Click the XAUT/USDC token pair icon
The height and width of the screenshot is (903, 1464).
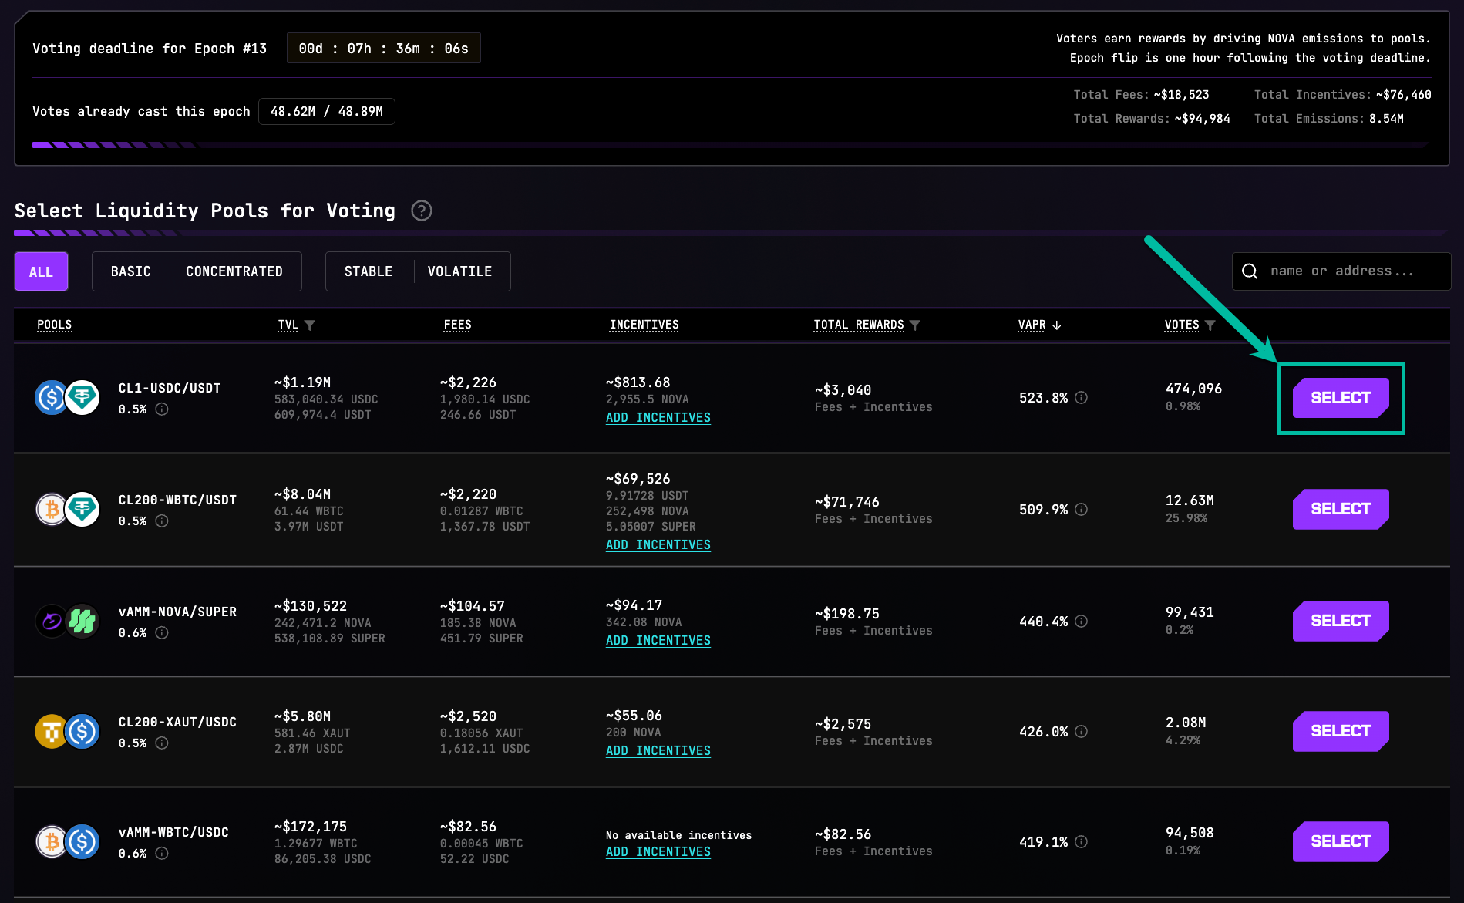[x=67, y=732]
